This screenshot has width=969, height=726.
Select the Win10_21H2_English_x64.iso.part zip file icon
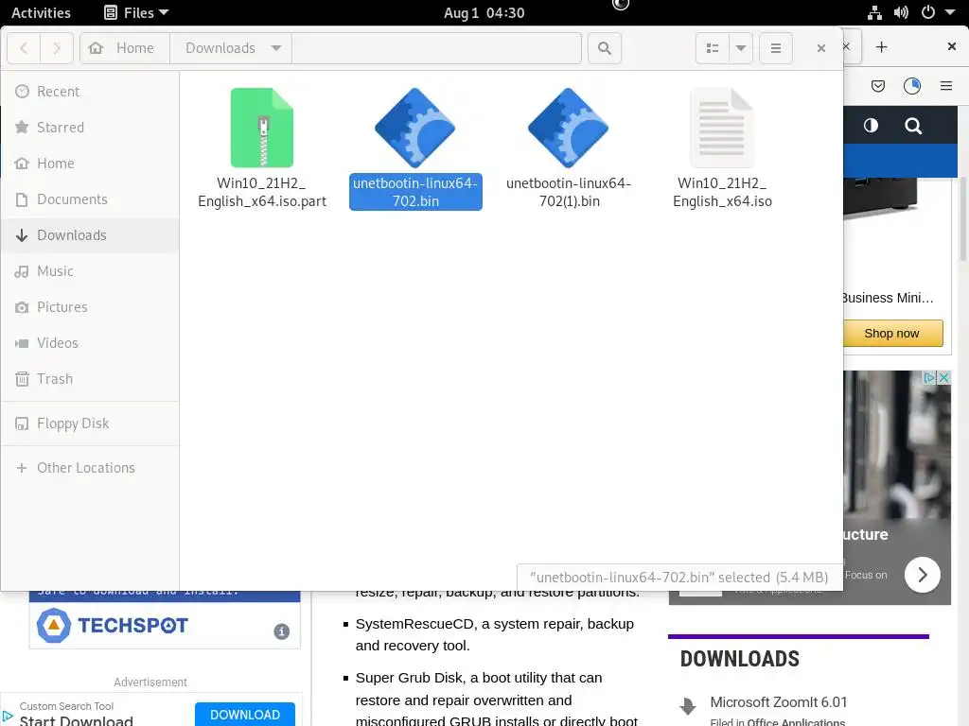pyautogui.click(x=262, y=128)
